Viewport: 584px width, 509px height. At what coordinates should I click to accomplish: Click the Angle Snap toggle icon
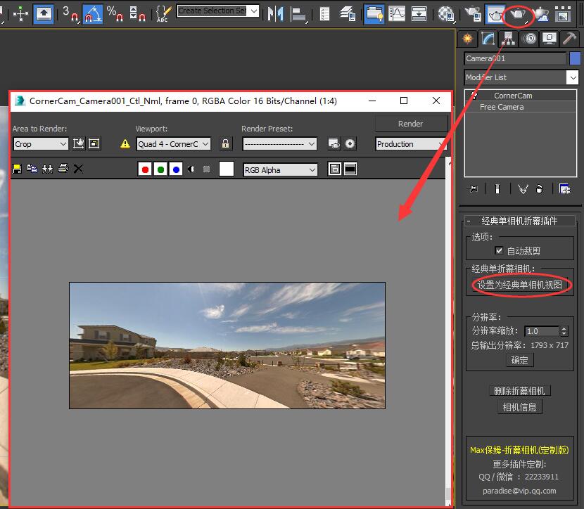(92, 13)
